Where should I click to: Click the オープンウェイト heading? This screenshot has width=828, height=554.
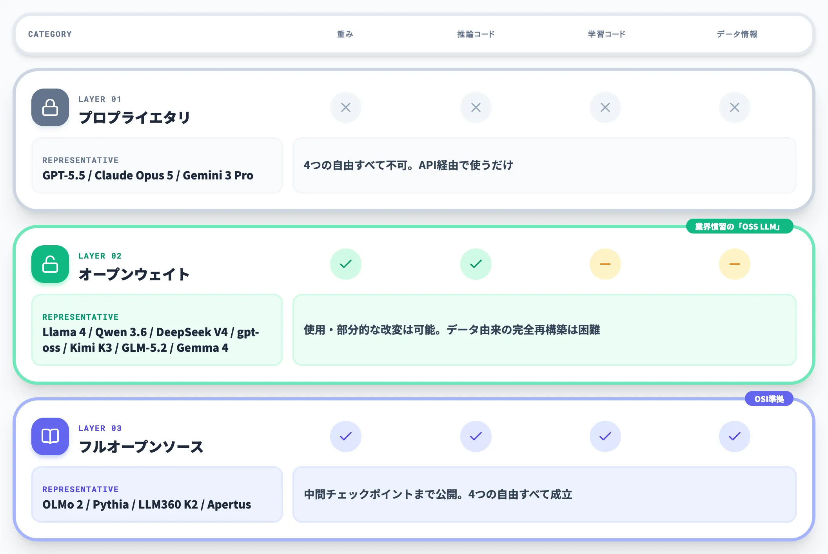[134, 274]
